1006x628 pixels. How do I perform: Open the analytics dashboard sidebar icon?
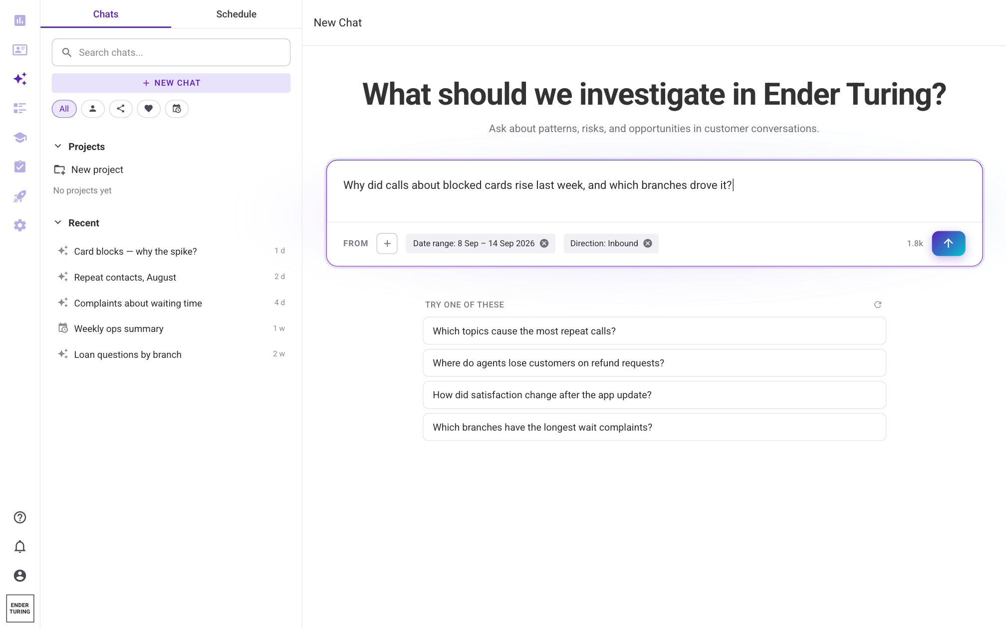coord(20,20)
